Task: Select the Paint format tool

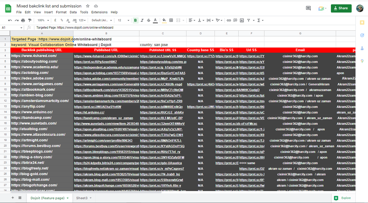Action: pos(30,20)
